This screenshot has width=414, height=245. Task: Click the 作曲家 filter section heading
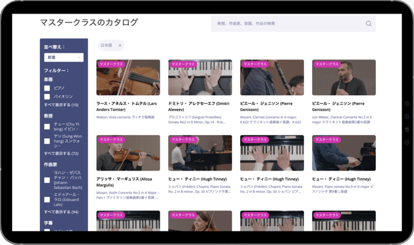tap(50, 165)
